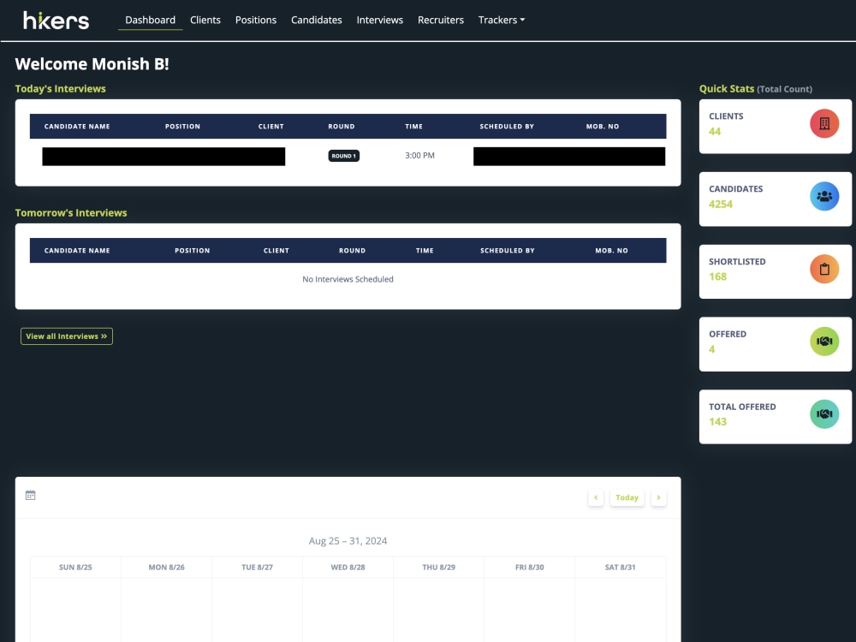Open the Clients stat card
The width and height of the screenshot is (856, 642).
[x=776, y=126]
